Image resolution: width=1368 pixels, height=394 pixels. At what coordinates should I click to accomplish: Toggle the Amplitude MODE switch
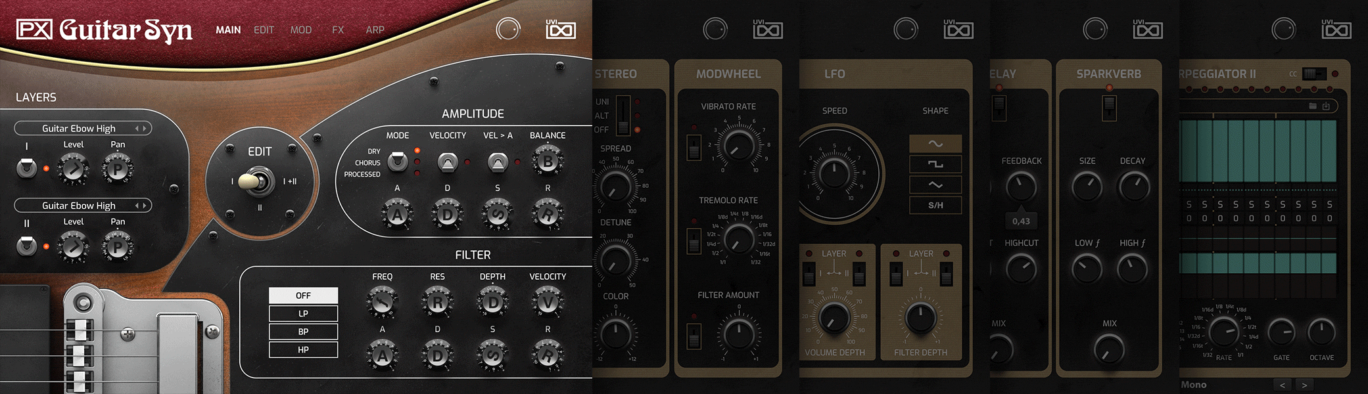click(x=397, y=161)
